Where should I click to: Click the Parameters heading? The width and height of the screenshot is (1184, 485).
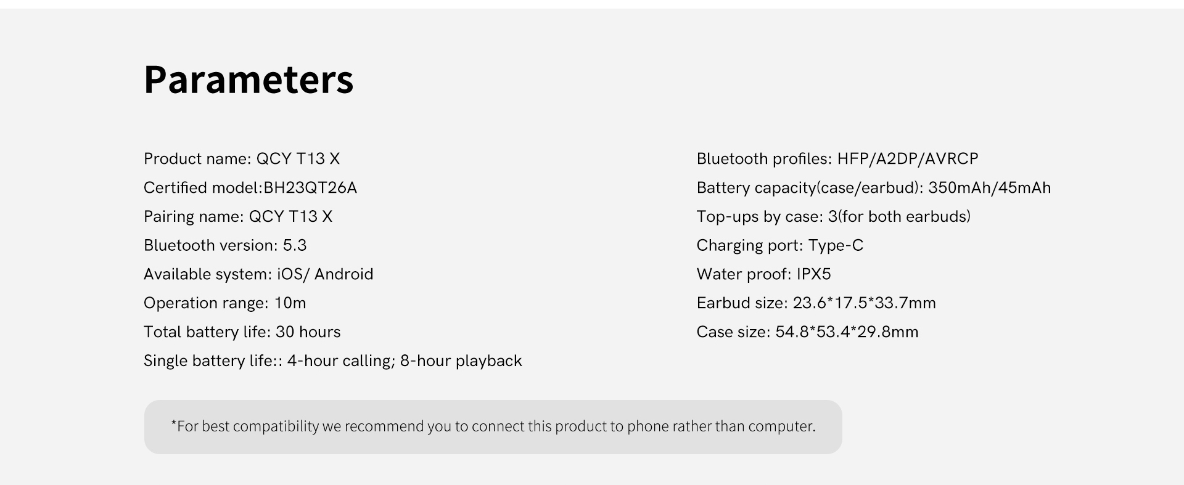point(249,79)
